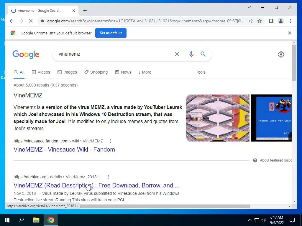Dismiss the default browser notification bar

click(290, 33)
